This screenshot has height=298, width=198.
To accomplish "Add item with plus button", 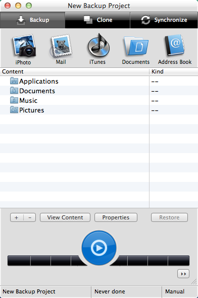I will pyautogui.click(x=17, y=217).
